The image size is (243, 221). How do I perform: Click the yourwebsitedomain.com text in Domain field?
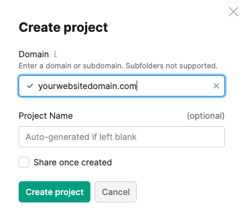tap(87, 86)
